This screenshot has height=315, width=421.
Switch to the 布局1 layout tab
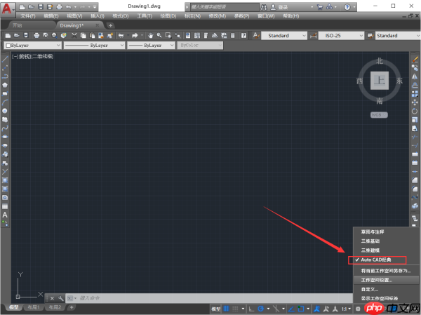coord(34,307)
